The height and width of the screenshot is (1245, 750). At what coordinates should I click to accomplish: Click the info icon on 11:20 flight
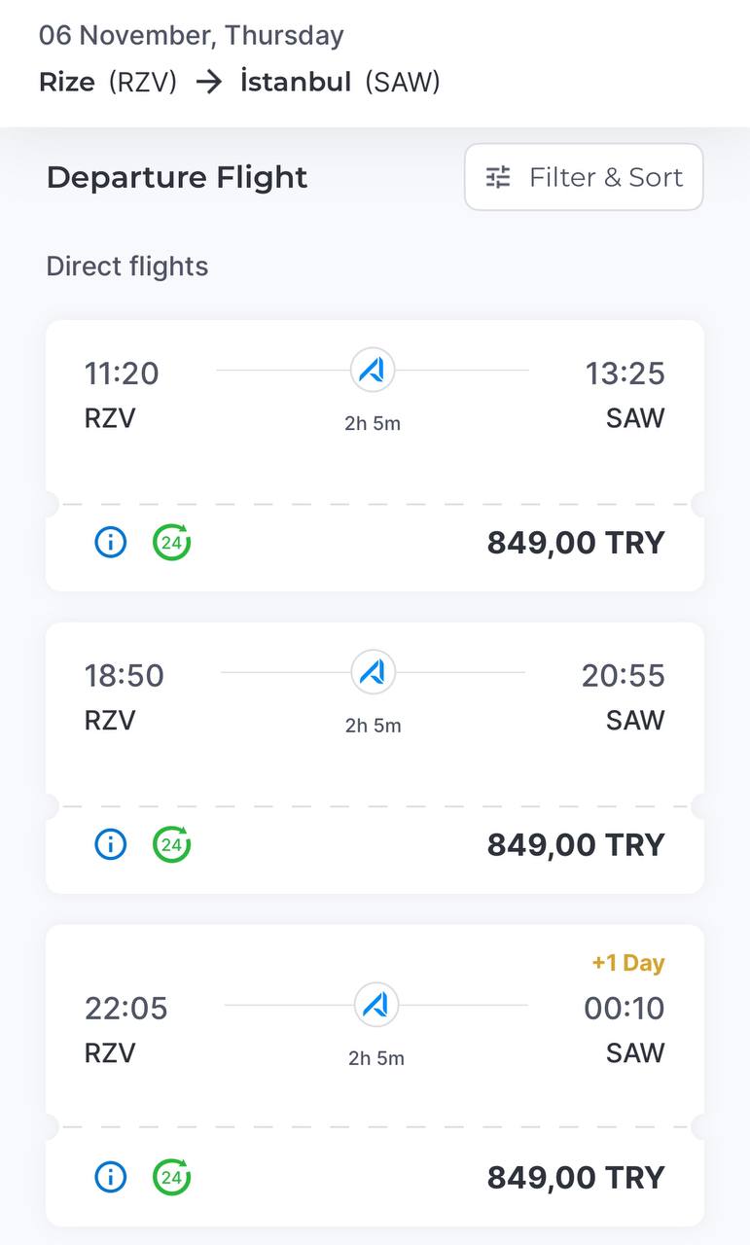111,542
